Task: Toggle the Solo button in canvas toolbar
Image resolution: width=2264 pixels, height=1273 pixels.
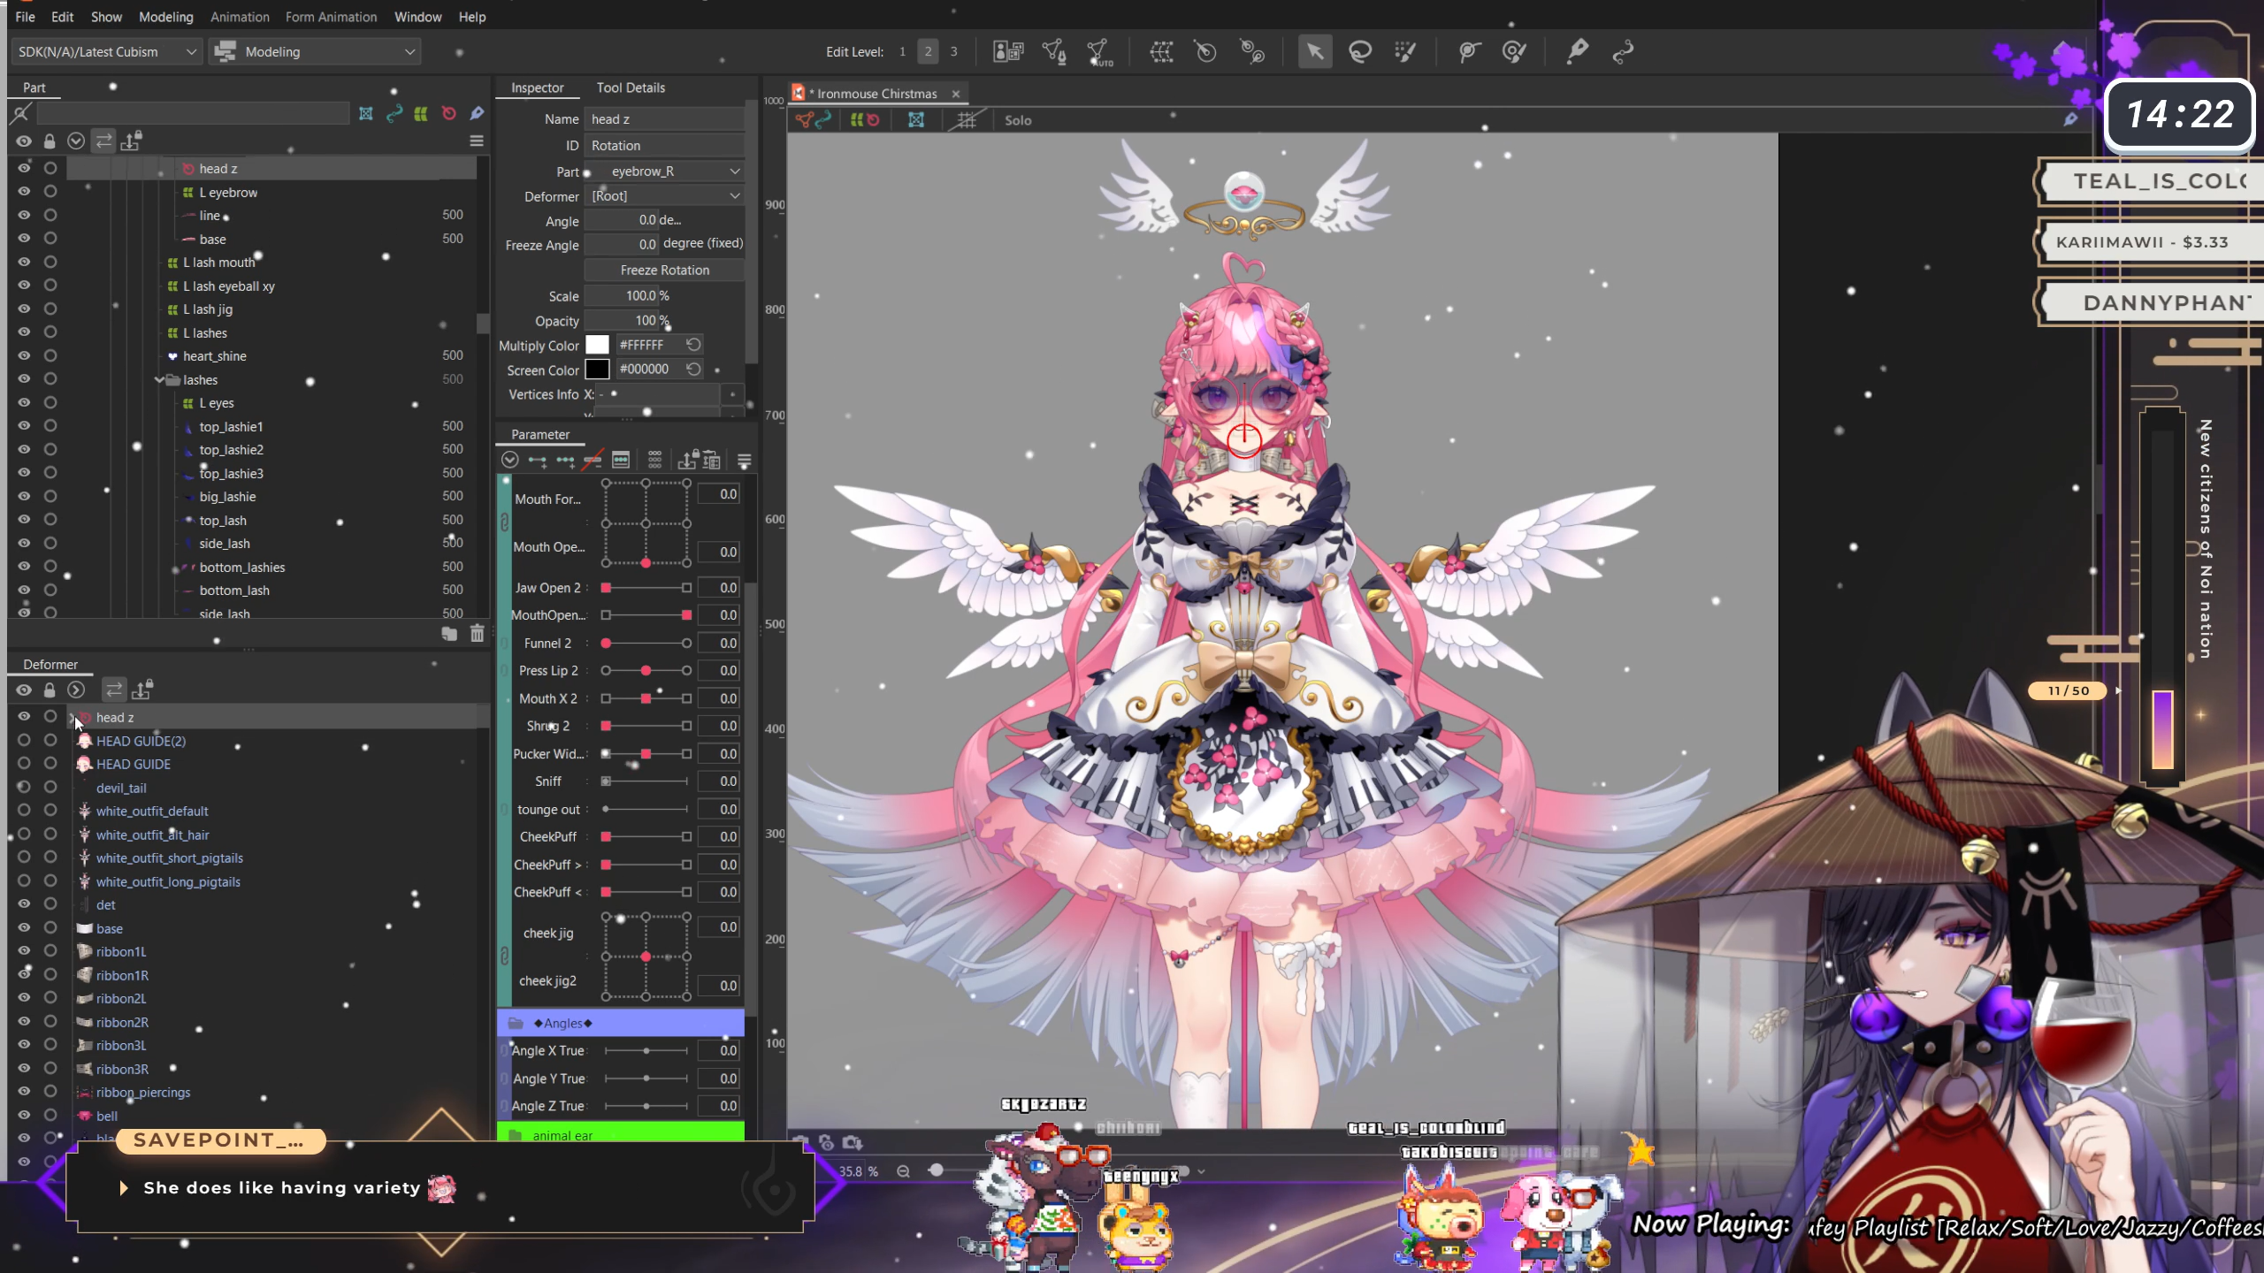Action: 1017,120
